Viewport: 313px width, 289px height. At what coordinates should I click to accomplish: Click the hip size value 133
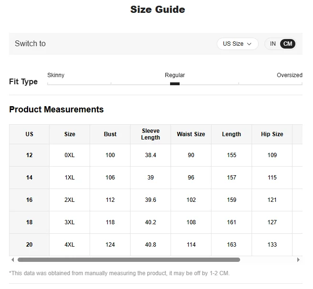click(x=272, y=245)
